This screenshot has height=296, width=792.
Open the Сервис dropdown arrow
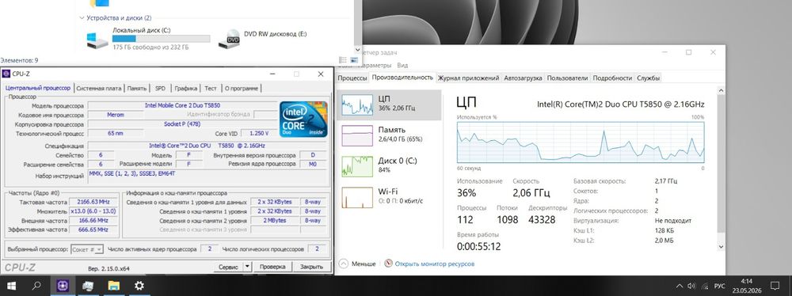(x=247, y=267)
